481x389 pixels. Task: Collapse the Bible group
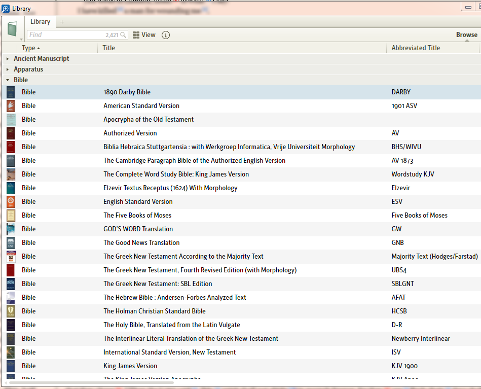(x=8, y=80)
